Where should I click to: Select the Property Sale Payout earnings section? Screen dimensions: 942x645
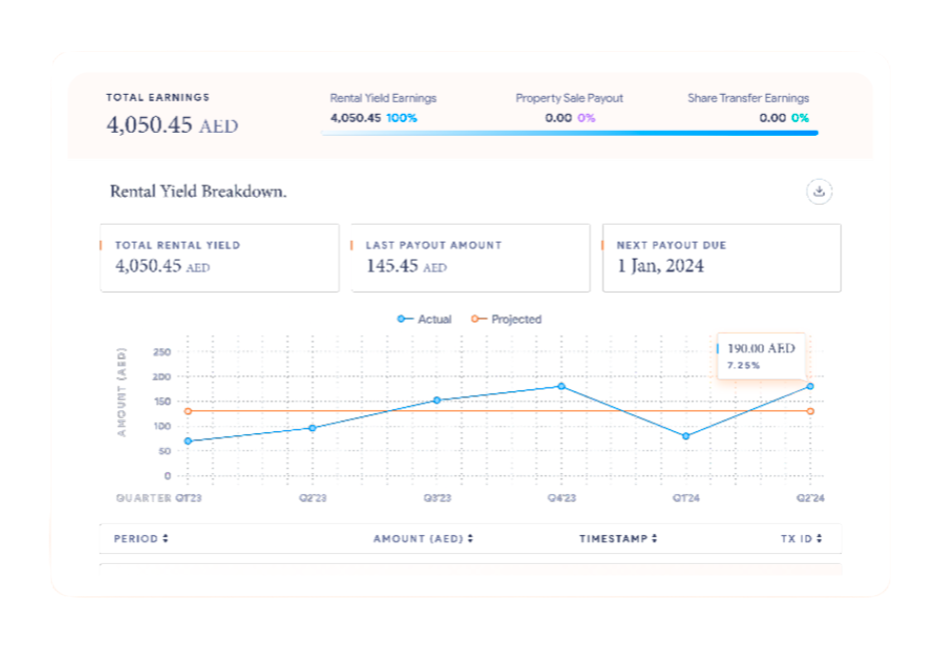568,108
